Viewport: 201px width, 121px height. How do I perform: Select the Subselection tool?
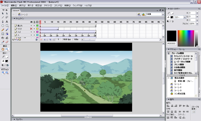click(x=7, y=13)
